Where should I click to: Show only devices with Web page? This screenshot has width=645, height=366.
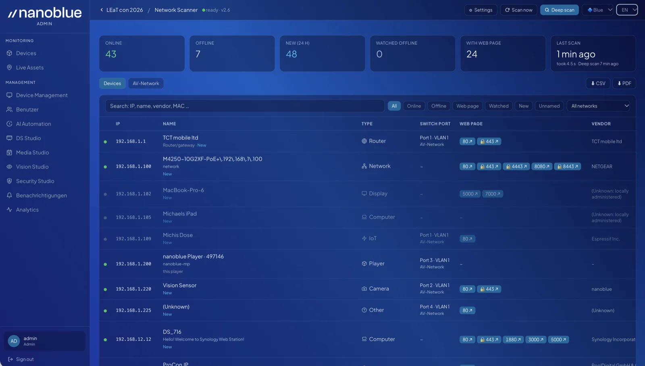(x=467, y=106)
